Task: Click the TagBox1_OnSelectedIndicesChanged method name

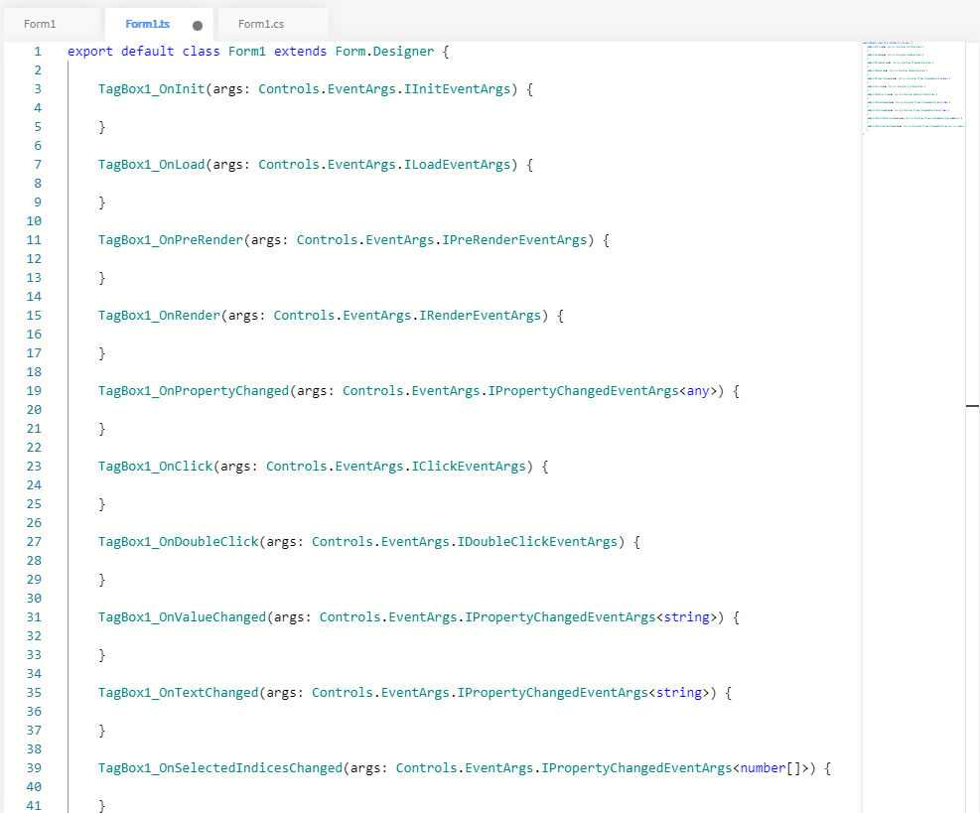Action: (219, 767)
